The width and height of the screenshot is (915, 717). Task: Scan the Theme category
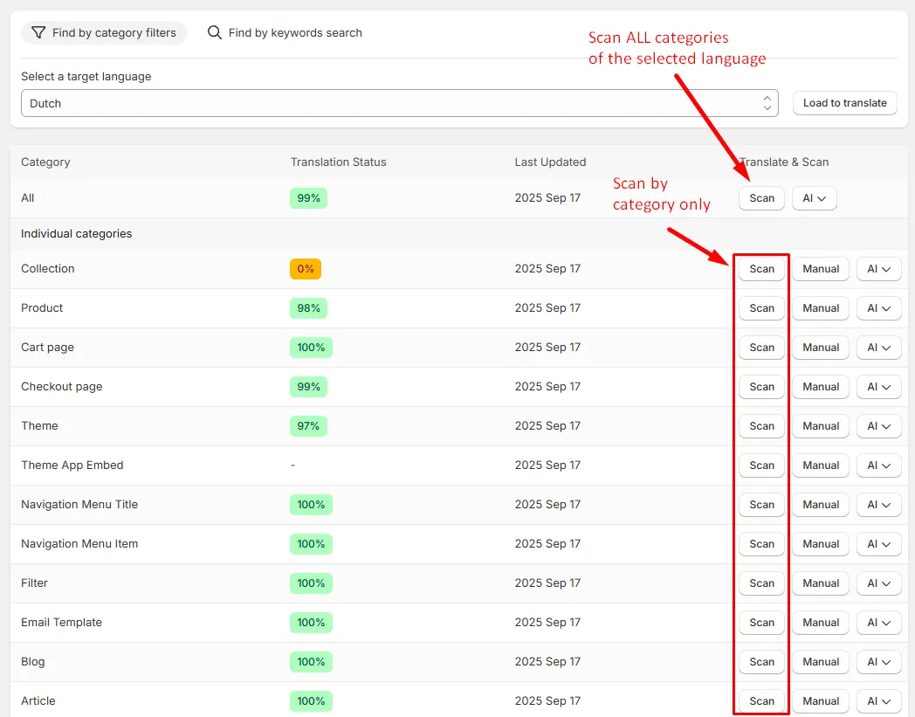click(761, 425)
